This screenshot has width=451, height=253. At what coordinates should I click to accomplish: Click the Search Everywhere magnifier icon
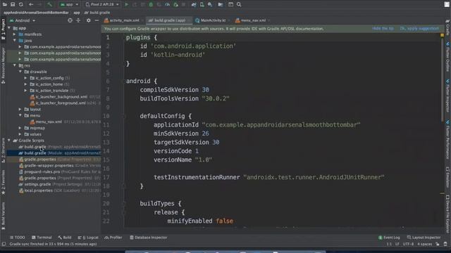pyautogui.click(x=239, y=5)
